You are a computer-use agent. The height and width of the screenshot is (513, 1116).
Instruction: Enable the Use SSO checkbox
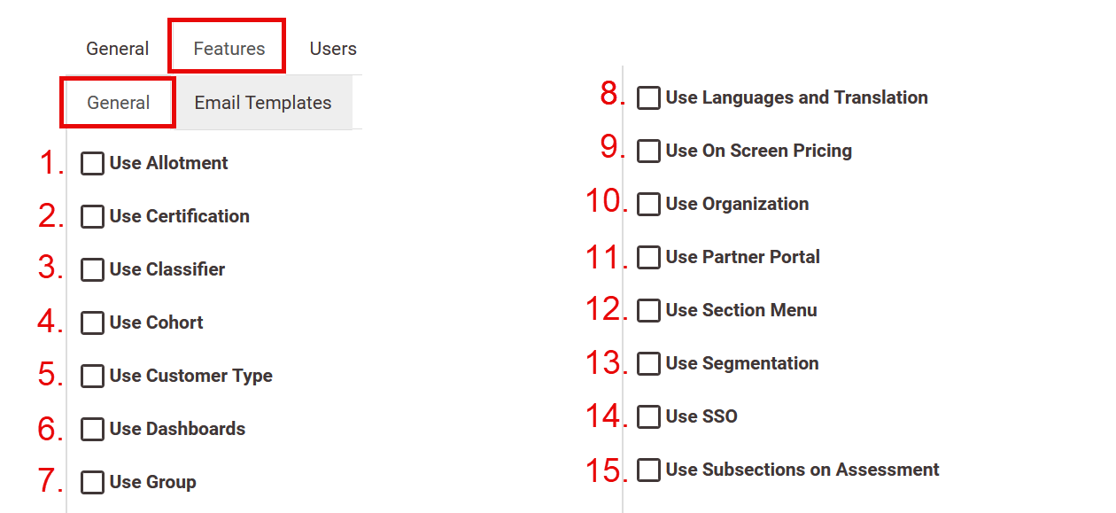click(x=649, y=417)
